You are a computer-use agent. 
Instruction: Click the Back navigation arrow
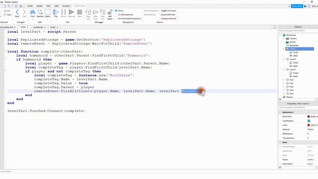click(17, 12)
